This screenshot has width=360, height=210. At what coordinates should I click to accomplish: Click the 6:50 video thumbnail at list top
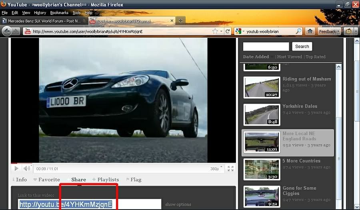pos(262,67)
